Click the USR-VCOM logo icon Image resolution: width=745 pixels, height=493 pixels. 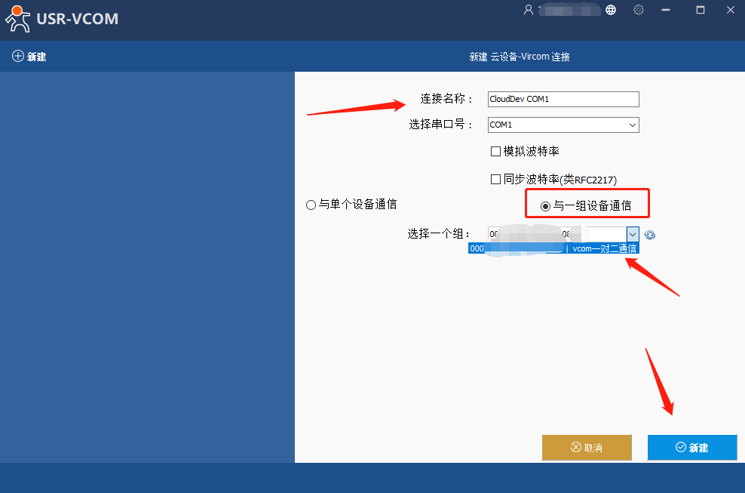[x=17, y=19]
